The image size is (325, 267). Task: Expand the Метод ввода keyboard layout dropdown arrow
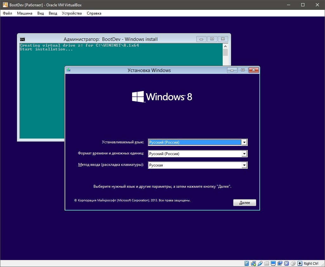(x=244, y=165)
